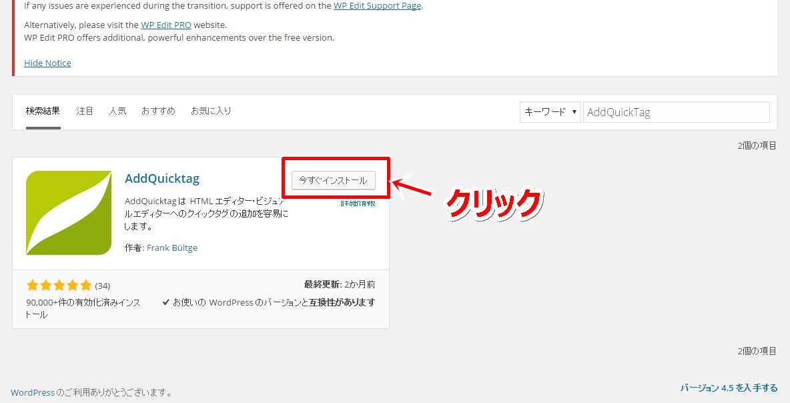Open the キーワード search type dropdown
The width and height of the screenshot is (790, 403).
point(550,112)
